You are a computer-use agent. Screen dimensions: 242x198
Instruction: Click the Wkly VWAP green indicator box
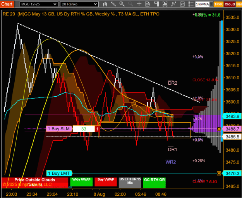[x=81, y=182]
